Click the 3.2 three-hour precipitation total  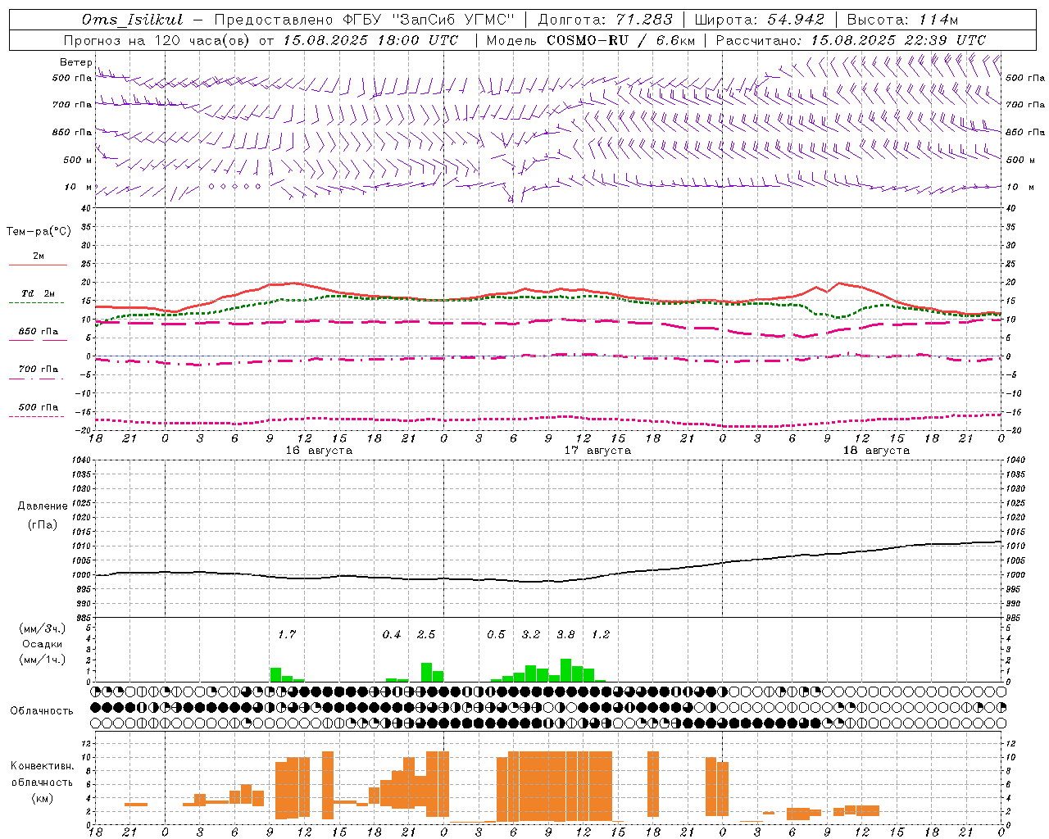point(531,634)
